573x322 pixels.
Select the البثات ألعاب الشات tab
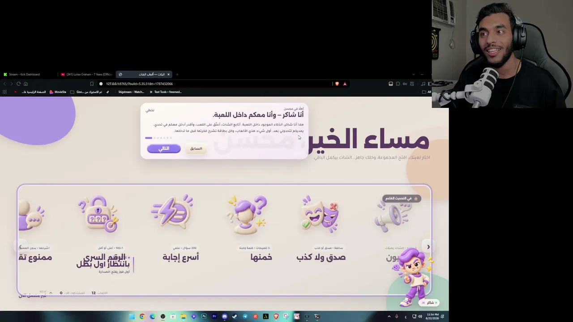click(x=144, y=74)
